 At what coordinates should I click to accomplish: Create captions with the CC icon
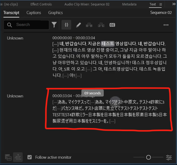[112, 25]
